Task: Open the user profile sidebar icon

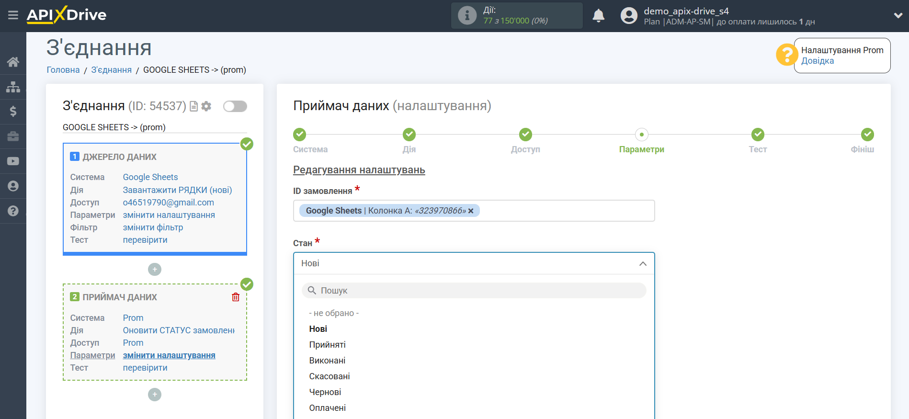Action: point(13,186)
